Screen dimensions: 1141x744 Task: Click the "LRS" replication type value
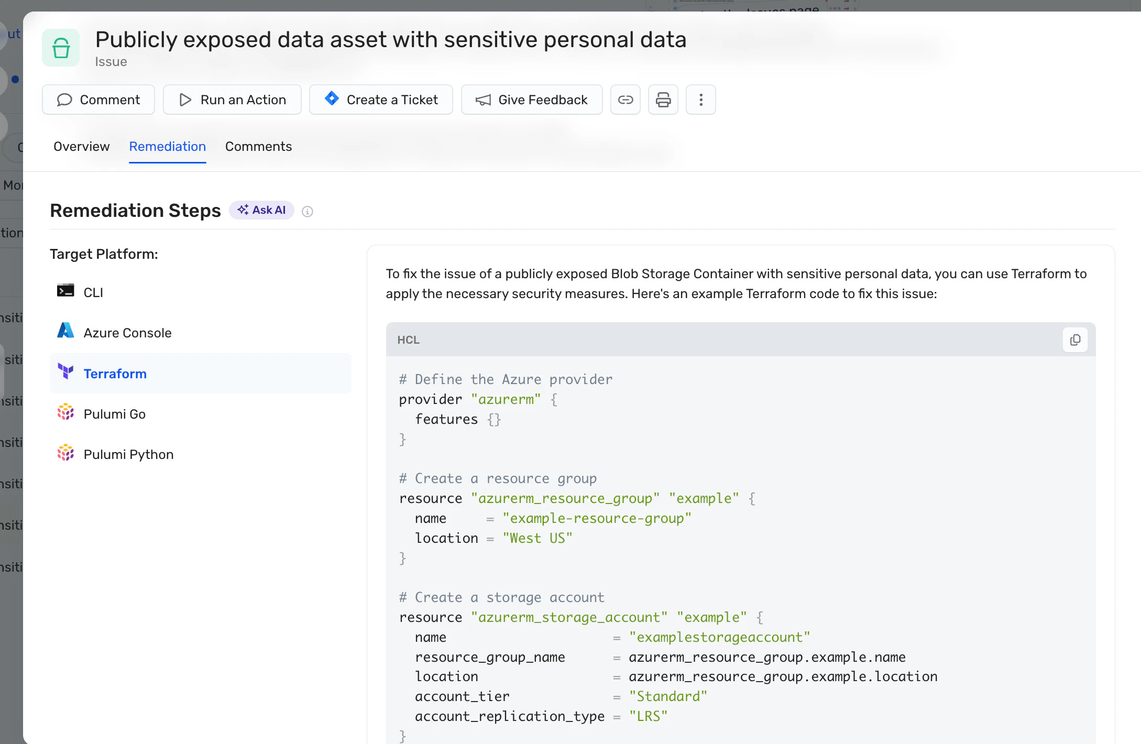(x=649, y=716)
